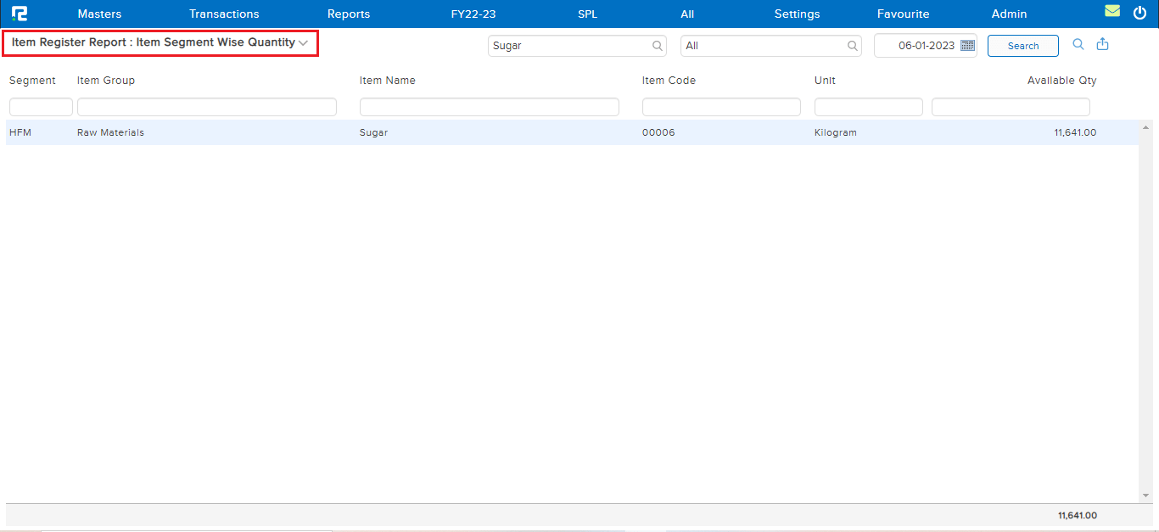This screenshot has width=1159, height=532.
Task: Open the FY22-23 financial year selector
Action: (x=473, y=14)
